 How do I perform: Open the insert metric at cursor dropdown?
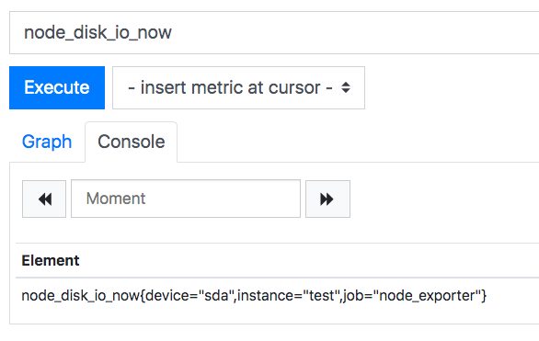pos(238,87)
